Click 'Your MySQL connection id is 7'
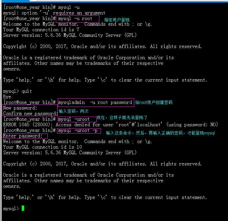The height and width of the screenshot is (221, 228). coord(41,30)
